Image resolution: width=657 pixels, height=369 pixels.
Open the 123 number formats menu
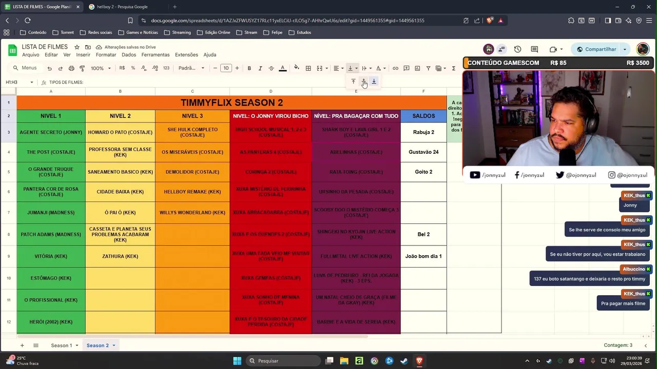(x=166, y=68)
